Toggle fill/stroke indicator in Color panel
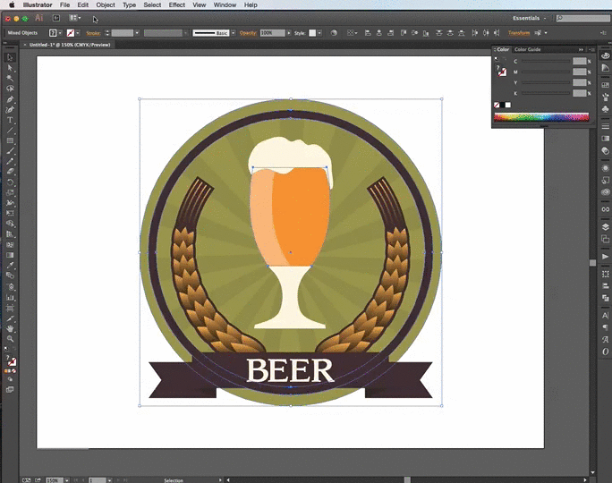The width and height of the screenshot is (612, 483). tap(501, 71)
